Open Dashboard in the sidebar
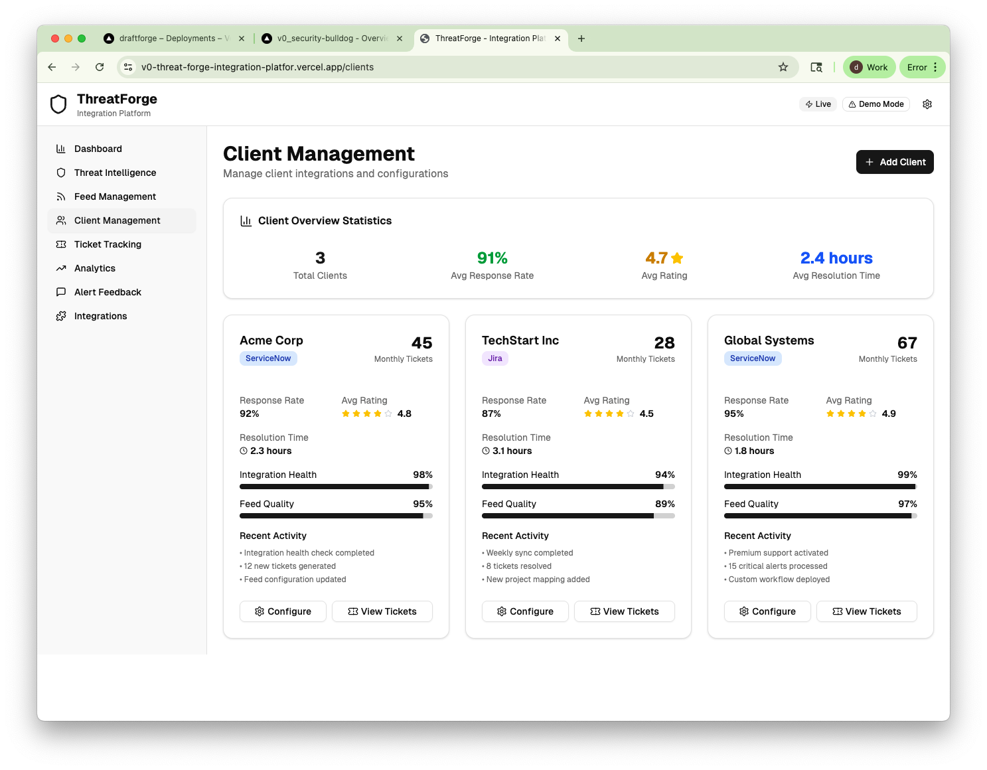The image size is (987, 770). coord(121,149)
